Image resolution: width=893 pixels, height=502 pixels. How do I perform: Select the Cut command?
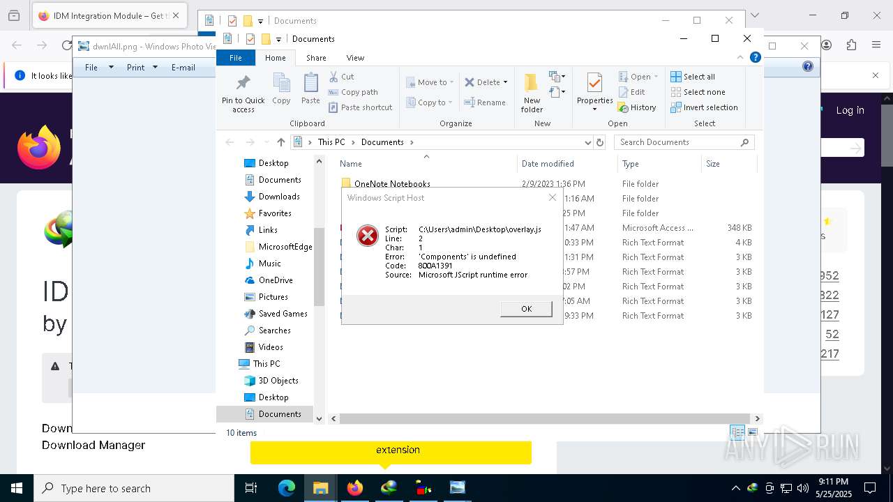click(x=342, y=77)
